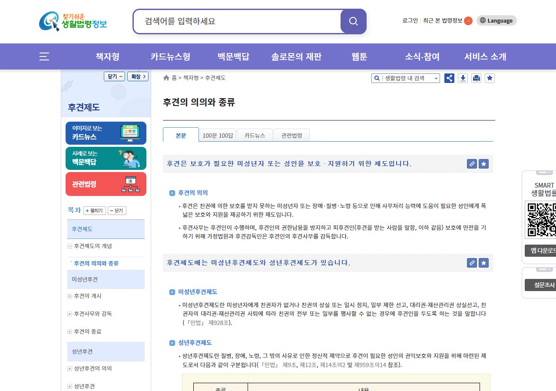This screenshot has height=391, width=556.
Task: Click sidebar top 닫기 button
Action: [115, 76]
